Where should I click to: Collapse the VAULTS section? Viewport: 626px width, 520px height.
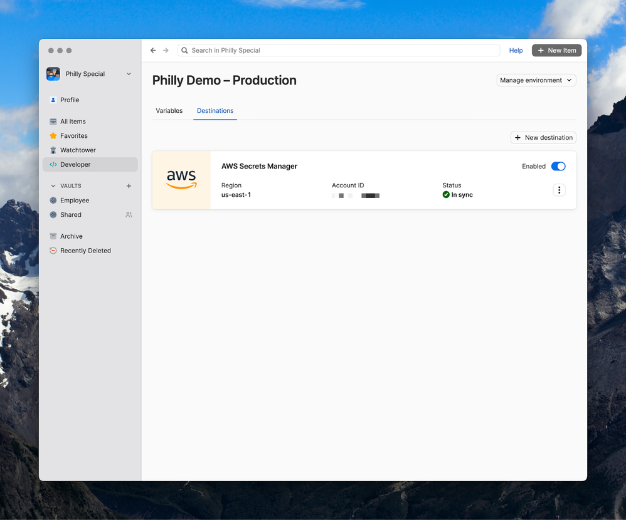(x=53, y=186)
